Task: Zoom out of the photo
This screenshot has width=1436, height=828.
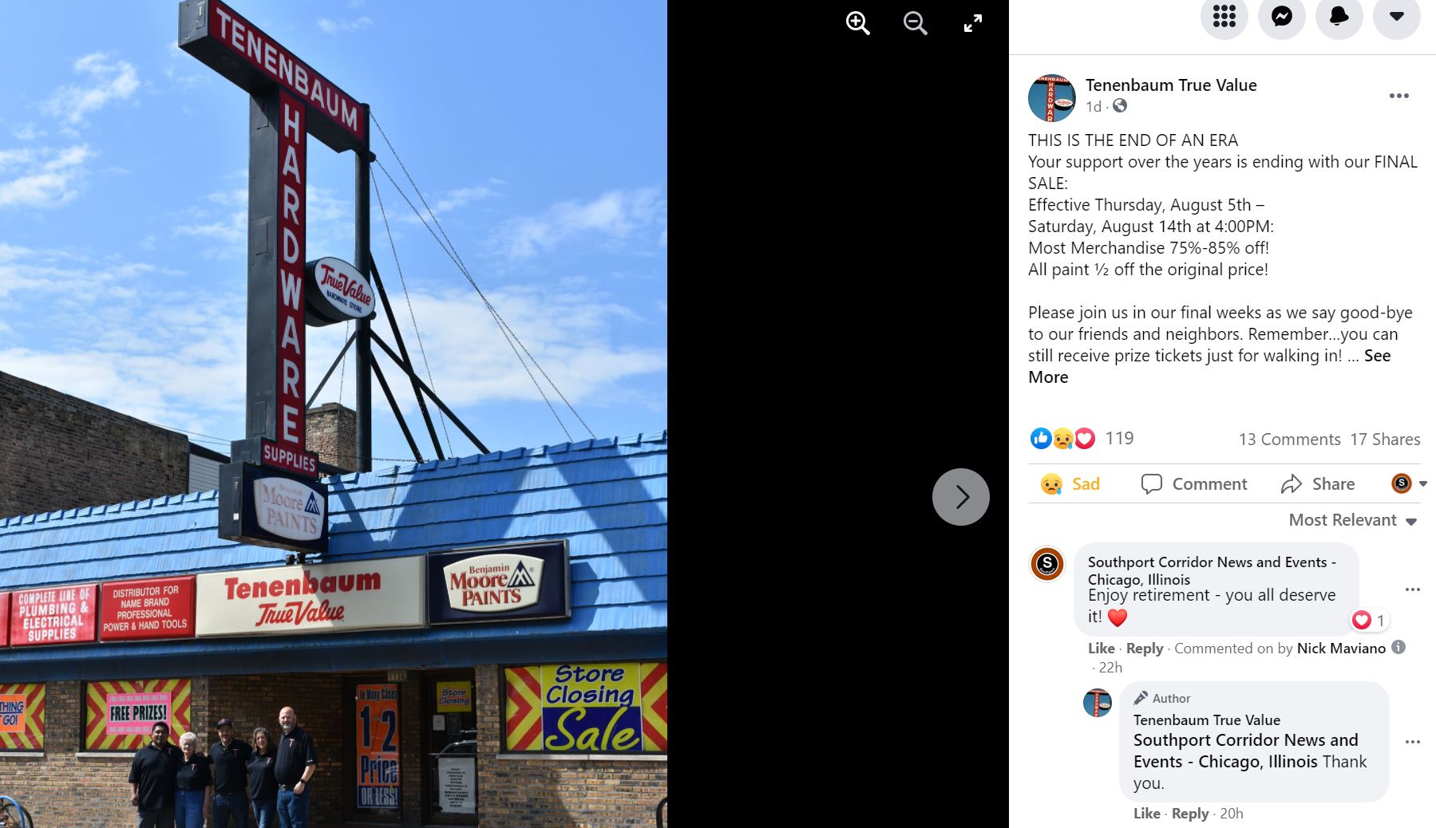Action: [916, 23]
